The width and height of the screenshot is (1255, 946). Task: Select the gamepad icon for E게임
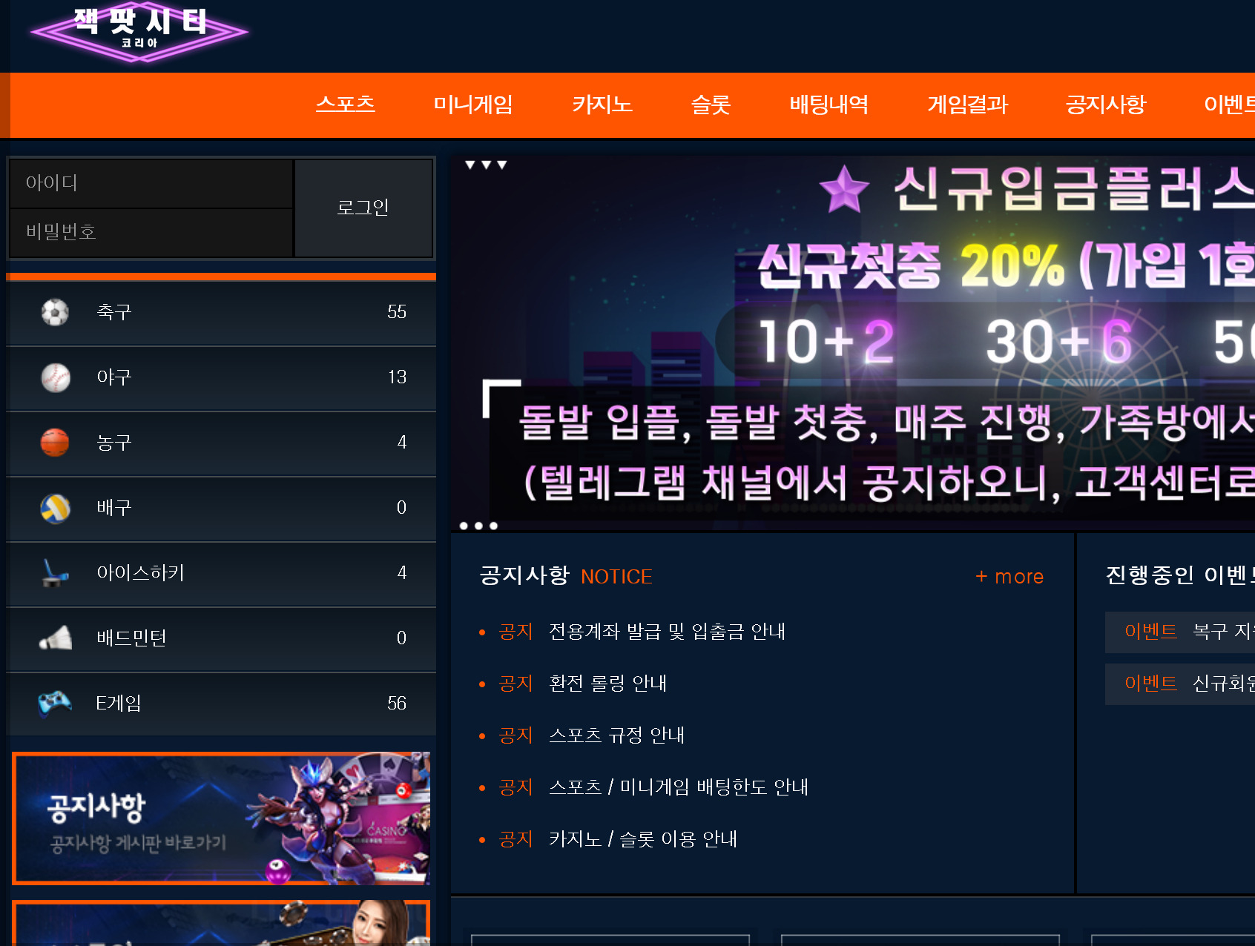tap(56, 703)
